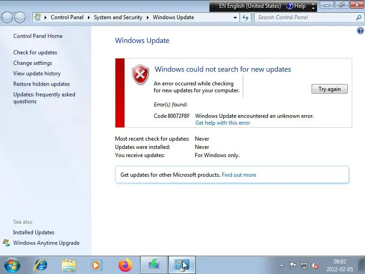The image size is (365, 274).
Task: Click Control Panel in the breadcrumb
Action: click(x=67, y=17)
